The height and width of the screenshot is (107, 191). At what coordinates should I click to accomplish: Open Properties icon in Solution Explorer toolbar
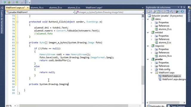[149, 12]
